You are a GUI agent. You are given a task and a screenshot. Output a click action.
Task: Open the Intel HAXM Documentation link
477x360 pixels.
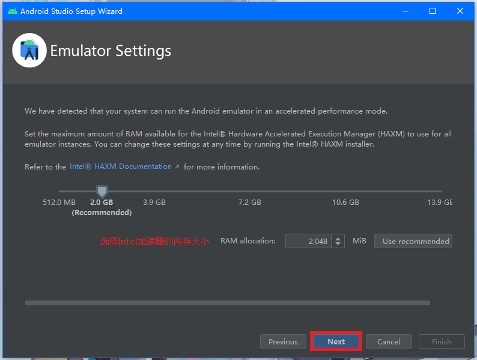click(121, 166)
